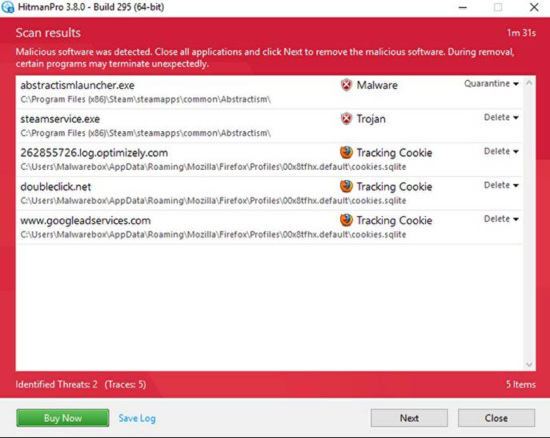
Task: Close the HitmanPro window with X
Action: (x=534, y=7)
